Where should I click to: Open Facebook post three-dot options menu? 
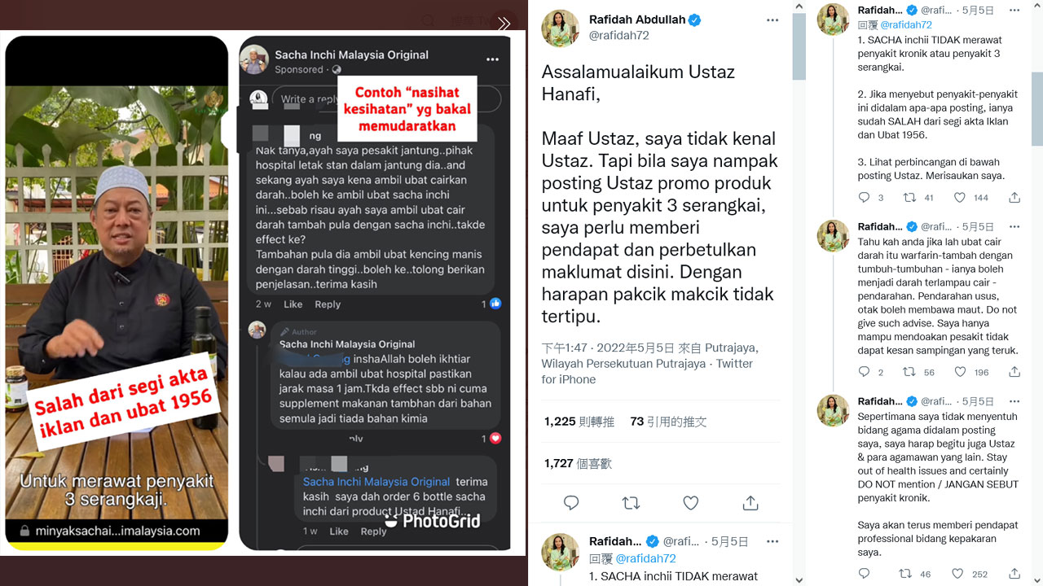click(492, 59)
